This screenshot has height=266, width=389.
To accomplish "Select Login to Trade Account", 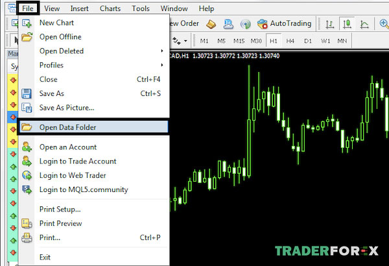I will point(94,161).
